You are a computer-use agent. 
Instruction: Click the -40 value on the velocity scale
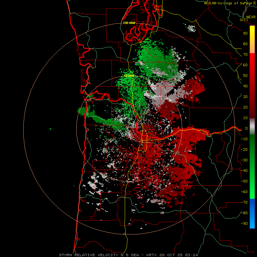(x=244, y=171)
